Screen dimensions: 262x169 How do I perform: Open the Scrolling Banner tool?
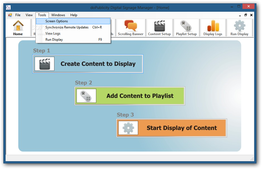click(x=131, y=28)
